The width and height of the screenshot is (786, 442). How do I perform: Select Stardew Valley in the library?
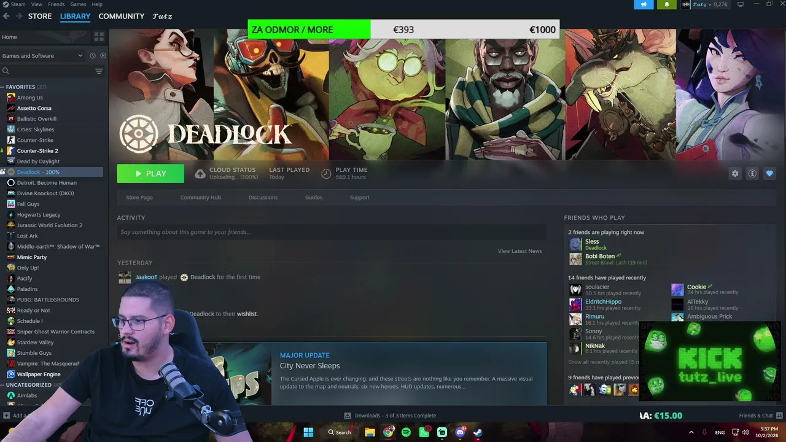point(35,343)
